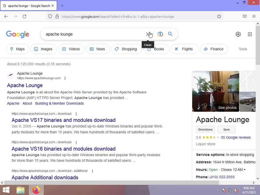Save to Pocket icon in toolbar

(x=245, y=16)
